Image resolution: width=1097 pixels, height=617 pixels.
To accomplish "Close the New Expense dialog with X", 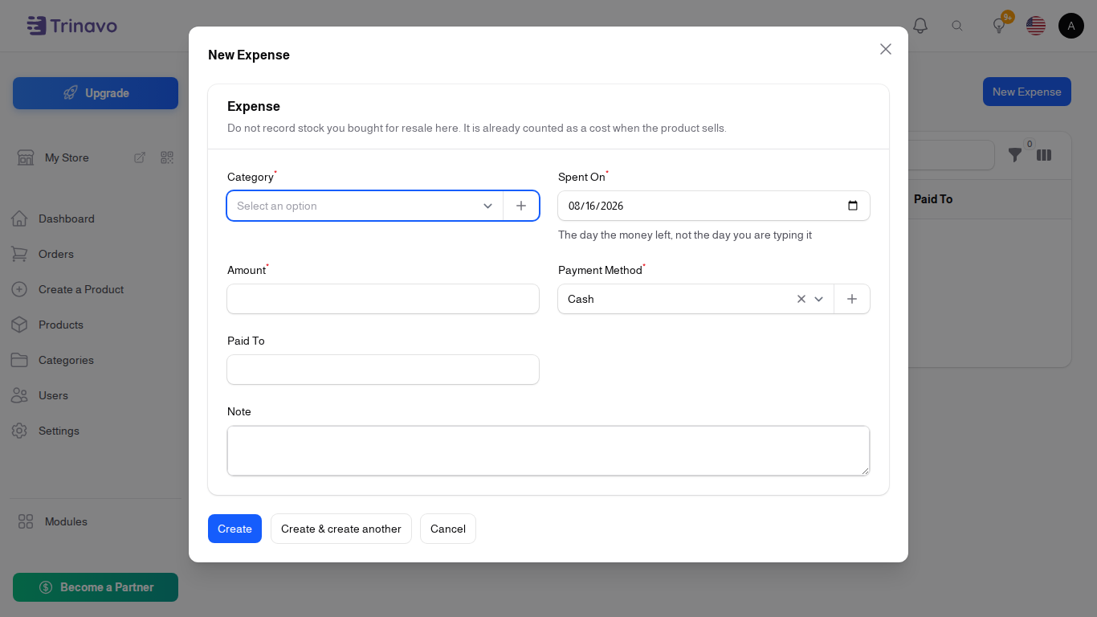I will tap(886, 49).
